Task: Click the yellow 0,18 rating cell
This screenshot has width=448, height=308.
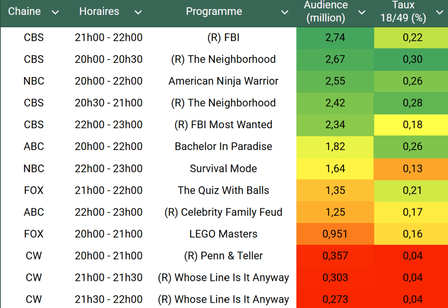Action: [413, 125]
